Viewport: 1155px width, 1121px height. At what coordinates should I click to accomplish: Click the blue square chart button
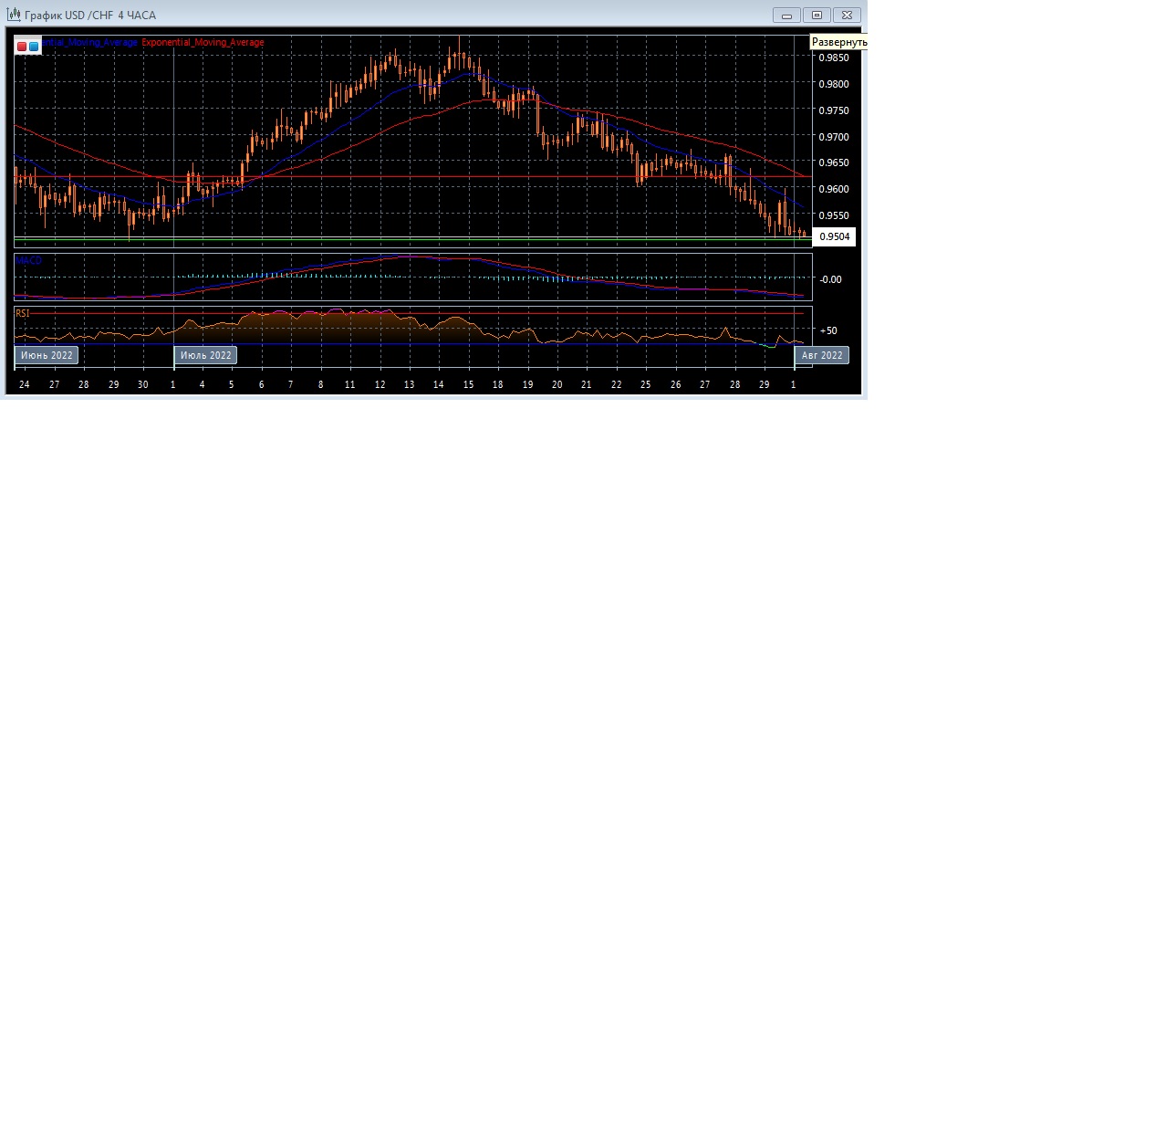pos(34,47)
